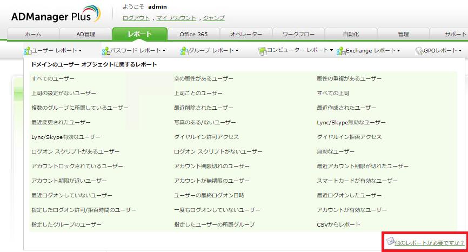
Task: Open the すべてのユーザー report
Action: tap(53, 78)
